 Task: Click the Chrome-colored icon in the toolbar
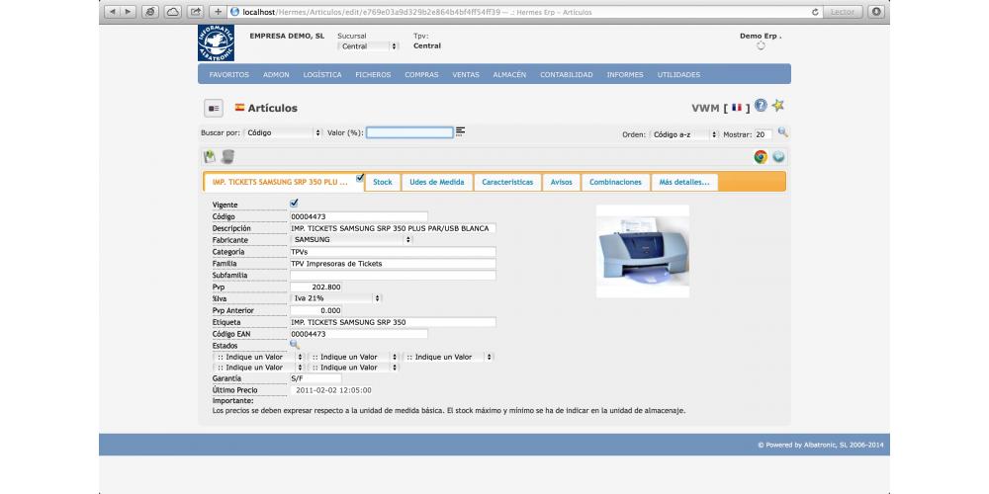[x=761, y=157]
